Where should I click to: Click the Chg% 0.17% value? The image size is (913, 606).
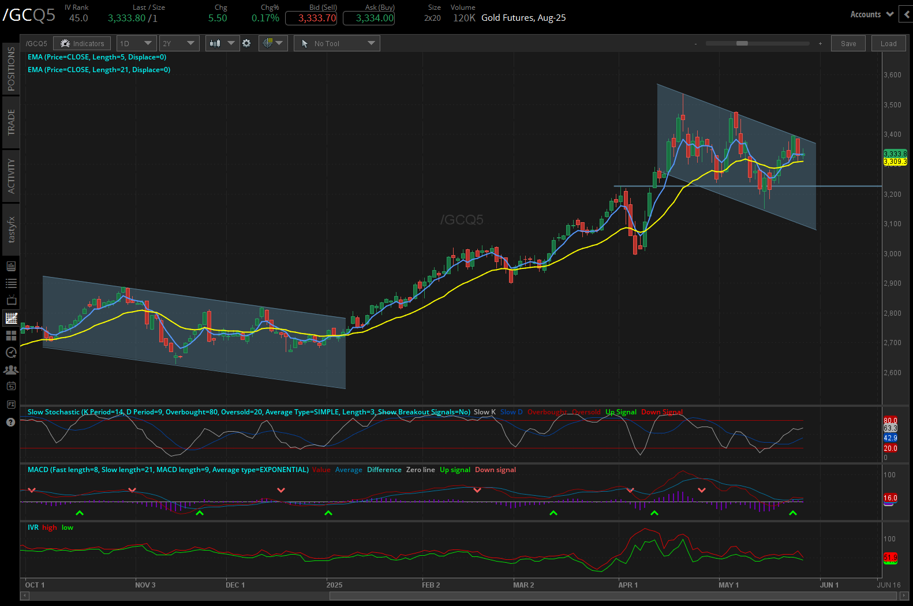[x=265, y=18]
